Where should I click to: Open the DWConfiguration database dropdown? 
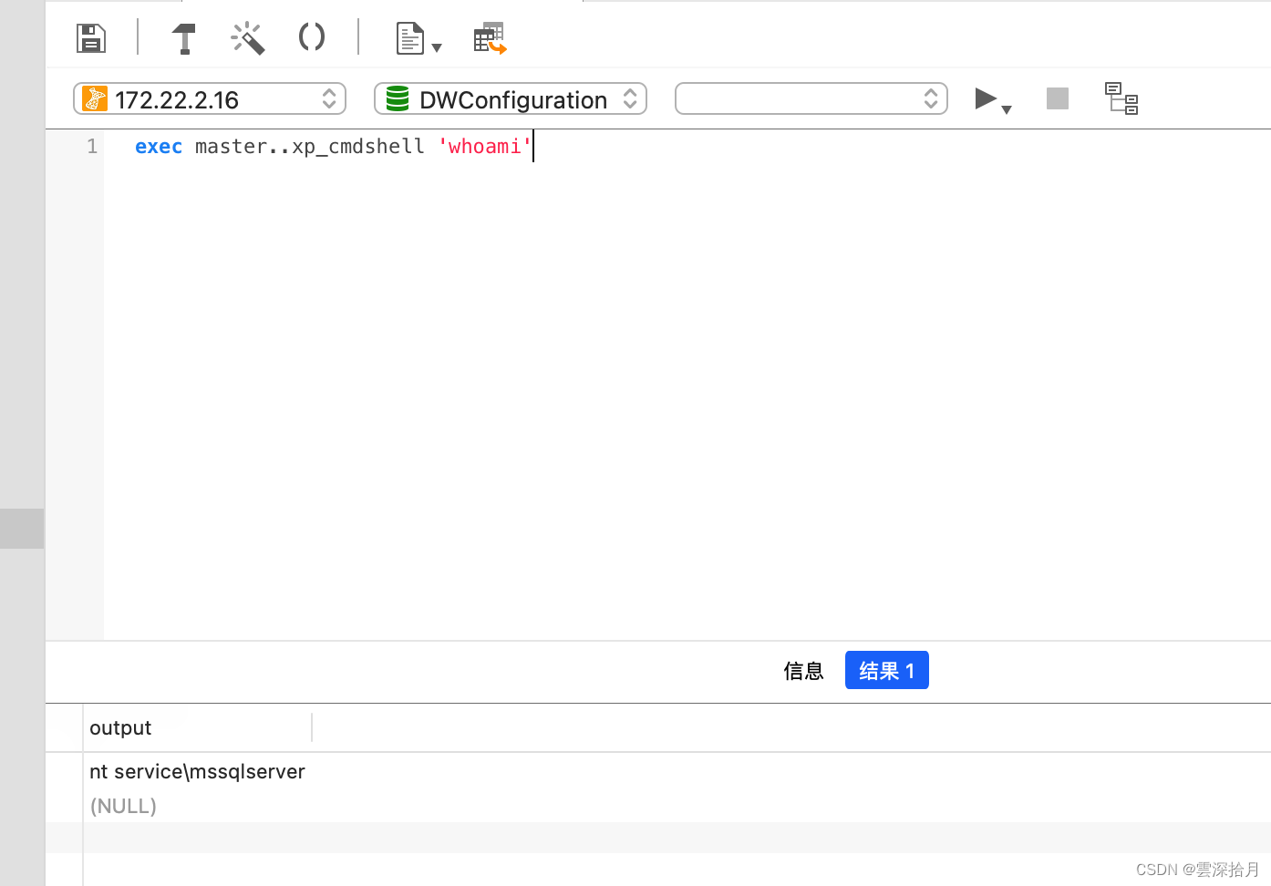pyautogui.click(x=511, y=98)
